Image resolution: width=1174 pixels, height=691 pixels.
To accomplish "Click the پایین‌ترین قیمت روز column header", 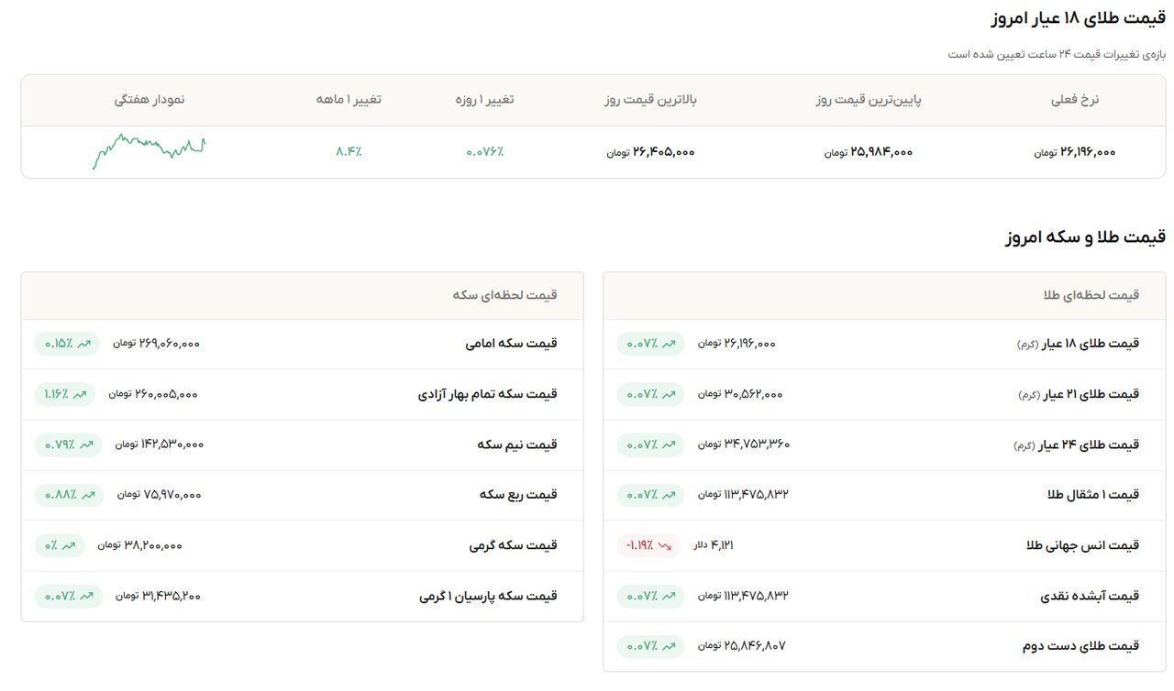I will click(x=869, y=99).
